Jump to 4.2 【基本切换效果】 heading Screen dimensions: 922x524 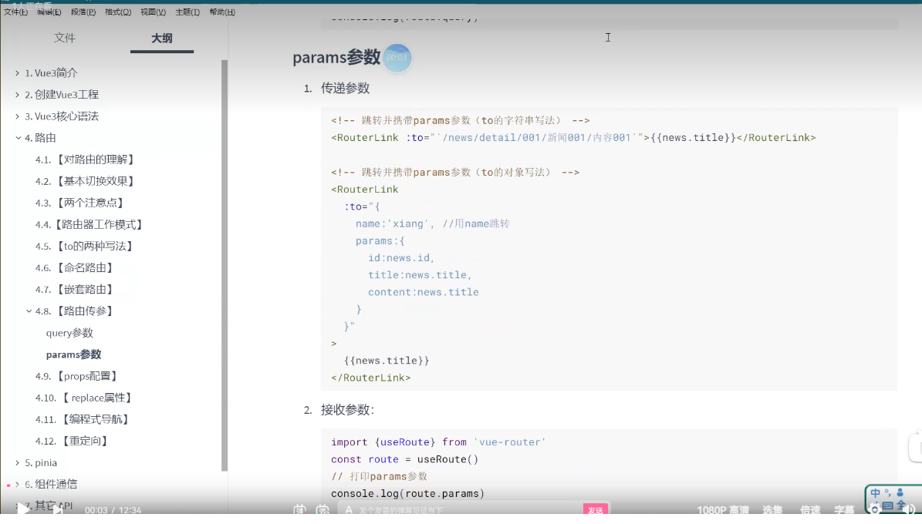tap(86, 182)
